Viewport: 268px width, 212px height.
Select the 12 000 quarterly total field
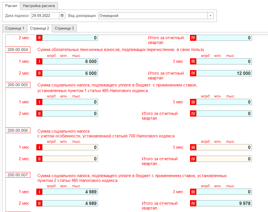[224, 73]
